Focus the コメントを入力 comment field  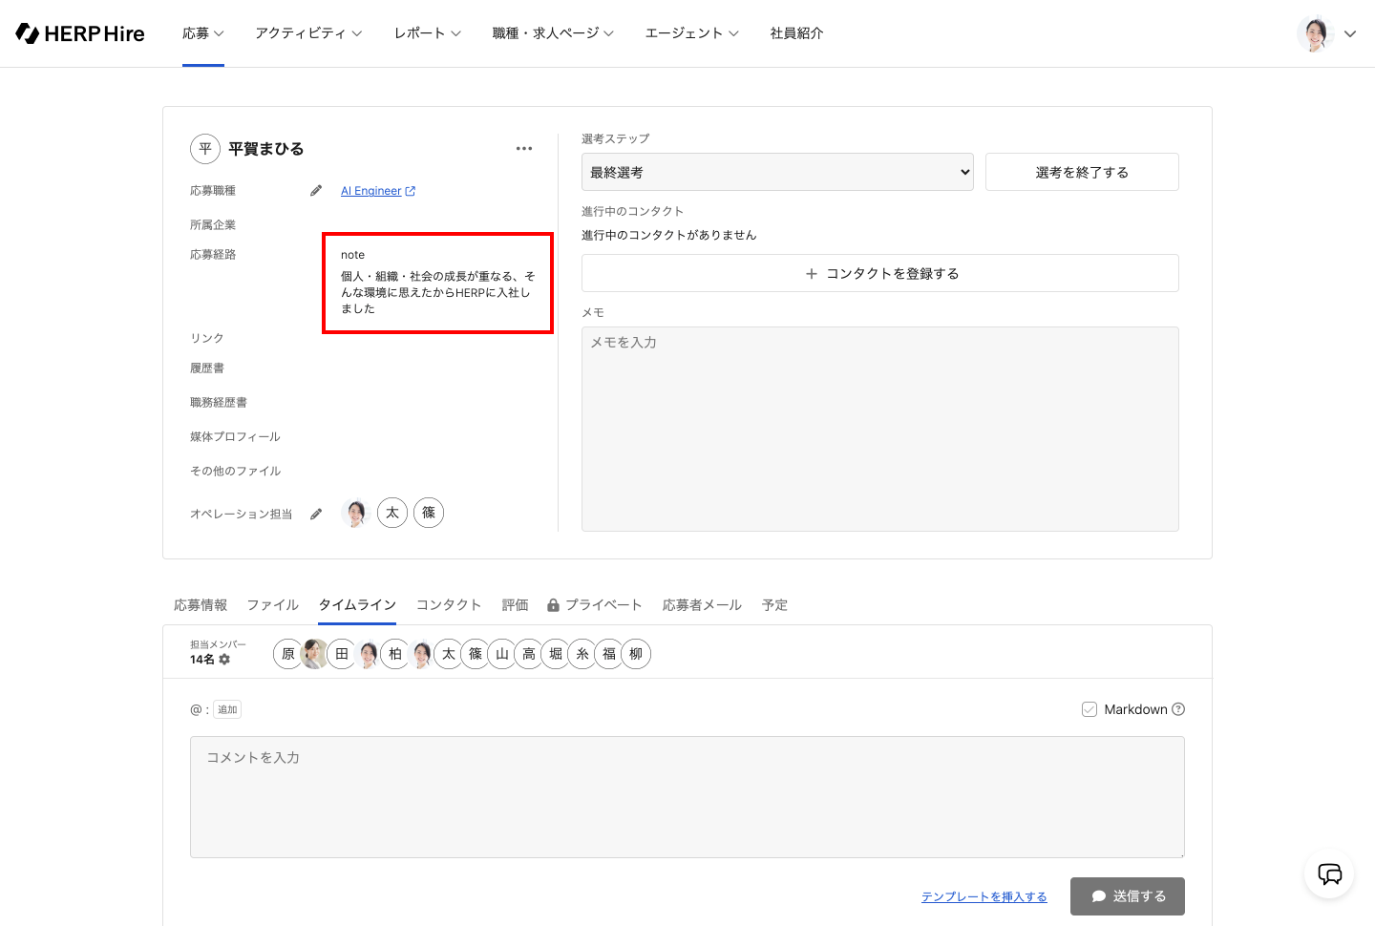tap(687, 797)
